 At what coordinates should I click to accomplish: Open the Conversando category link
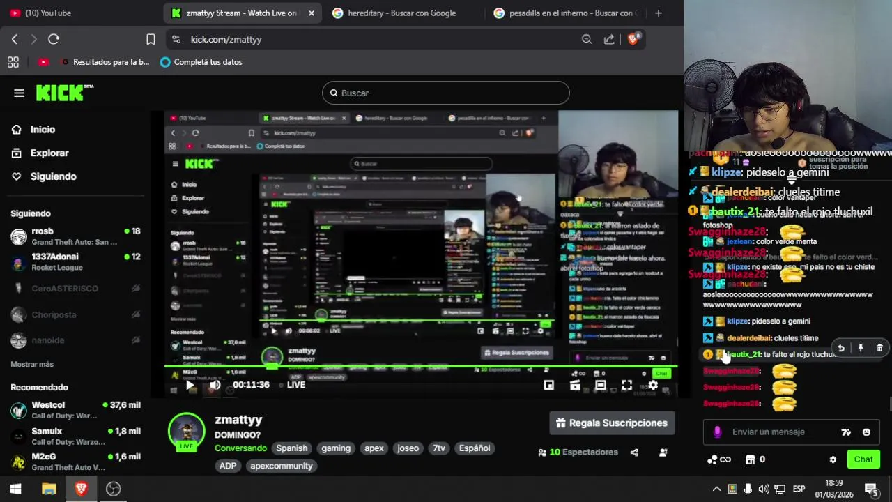click(240, 448)
